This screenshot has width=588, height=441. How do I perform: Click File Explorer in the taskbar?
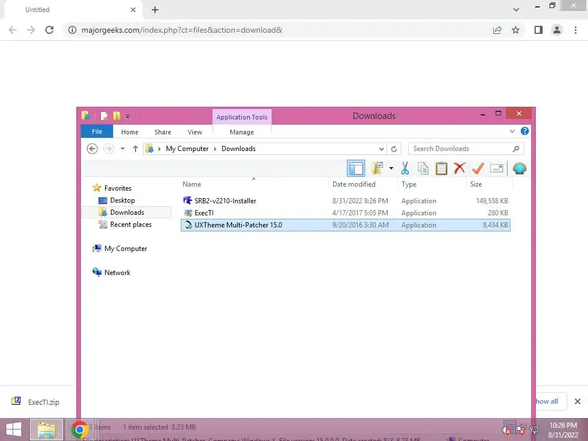[x=47, y=430]
